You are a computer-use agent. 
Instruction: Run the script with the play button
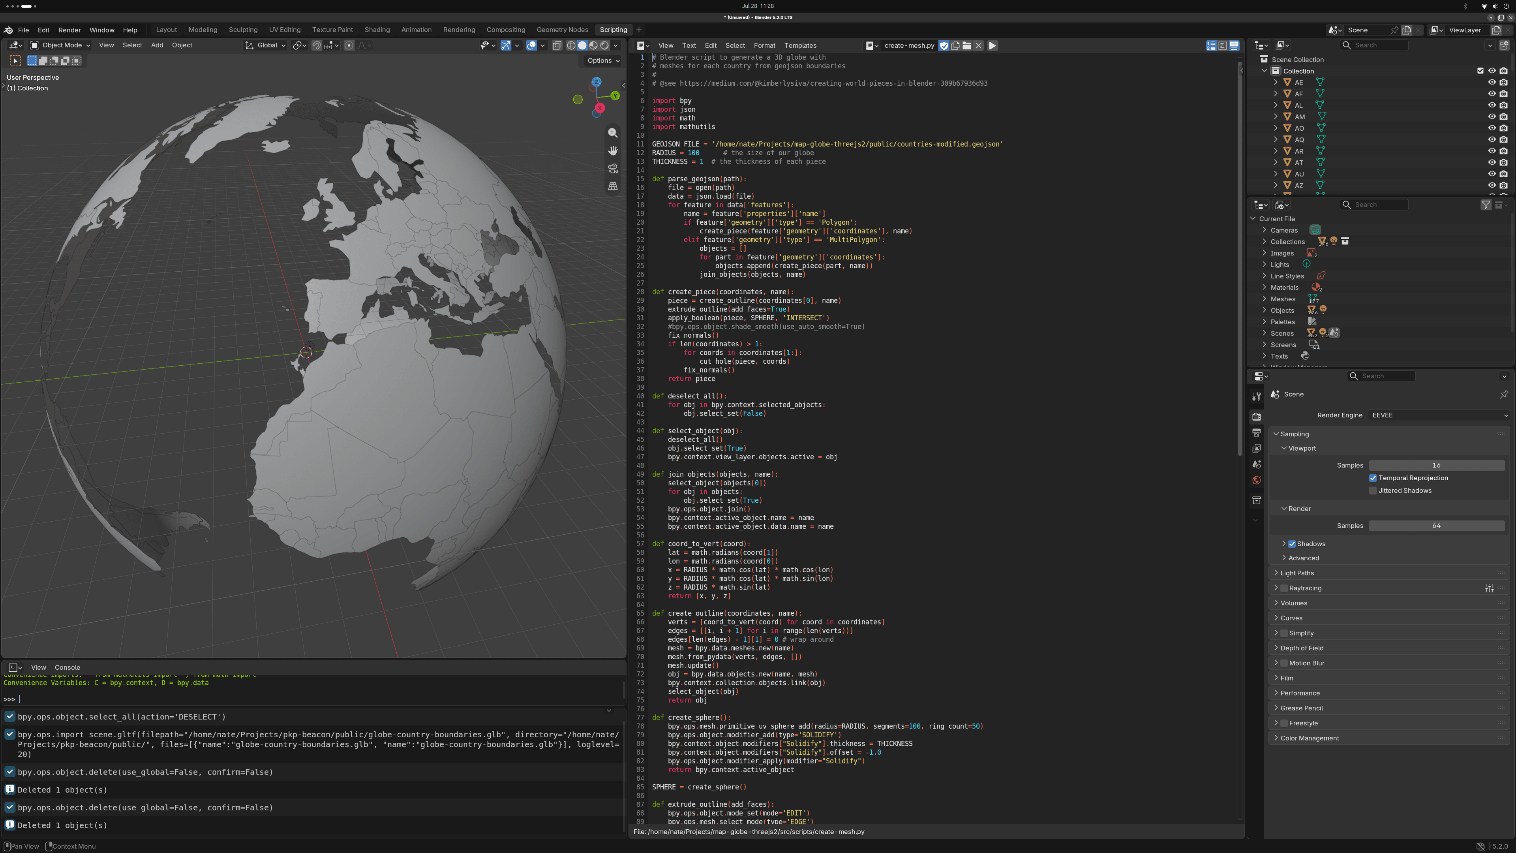pyautogui.click(x=992, y=45)
